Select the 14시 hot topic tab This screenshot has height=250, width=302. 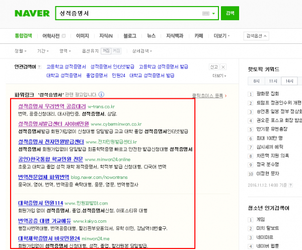[289, 81]
